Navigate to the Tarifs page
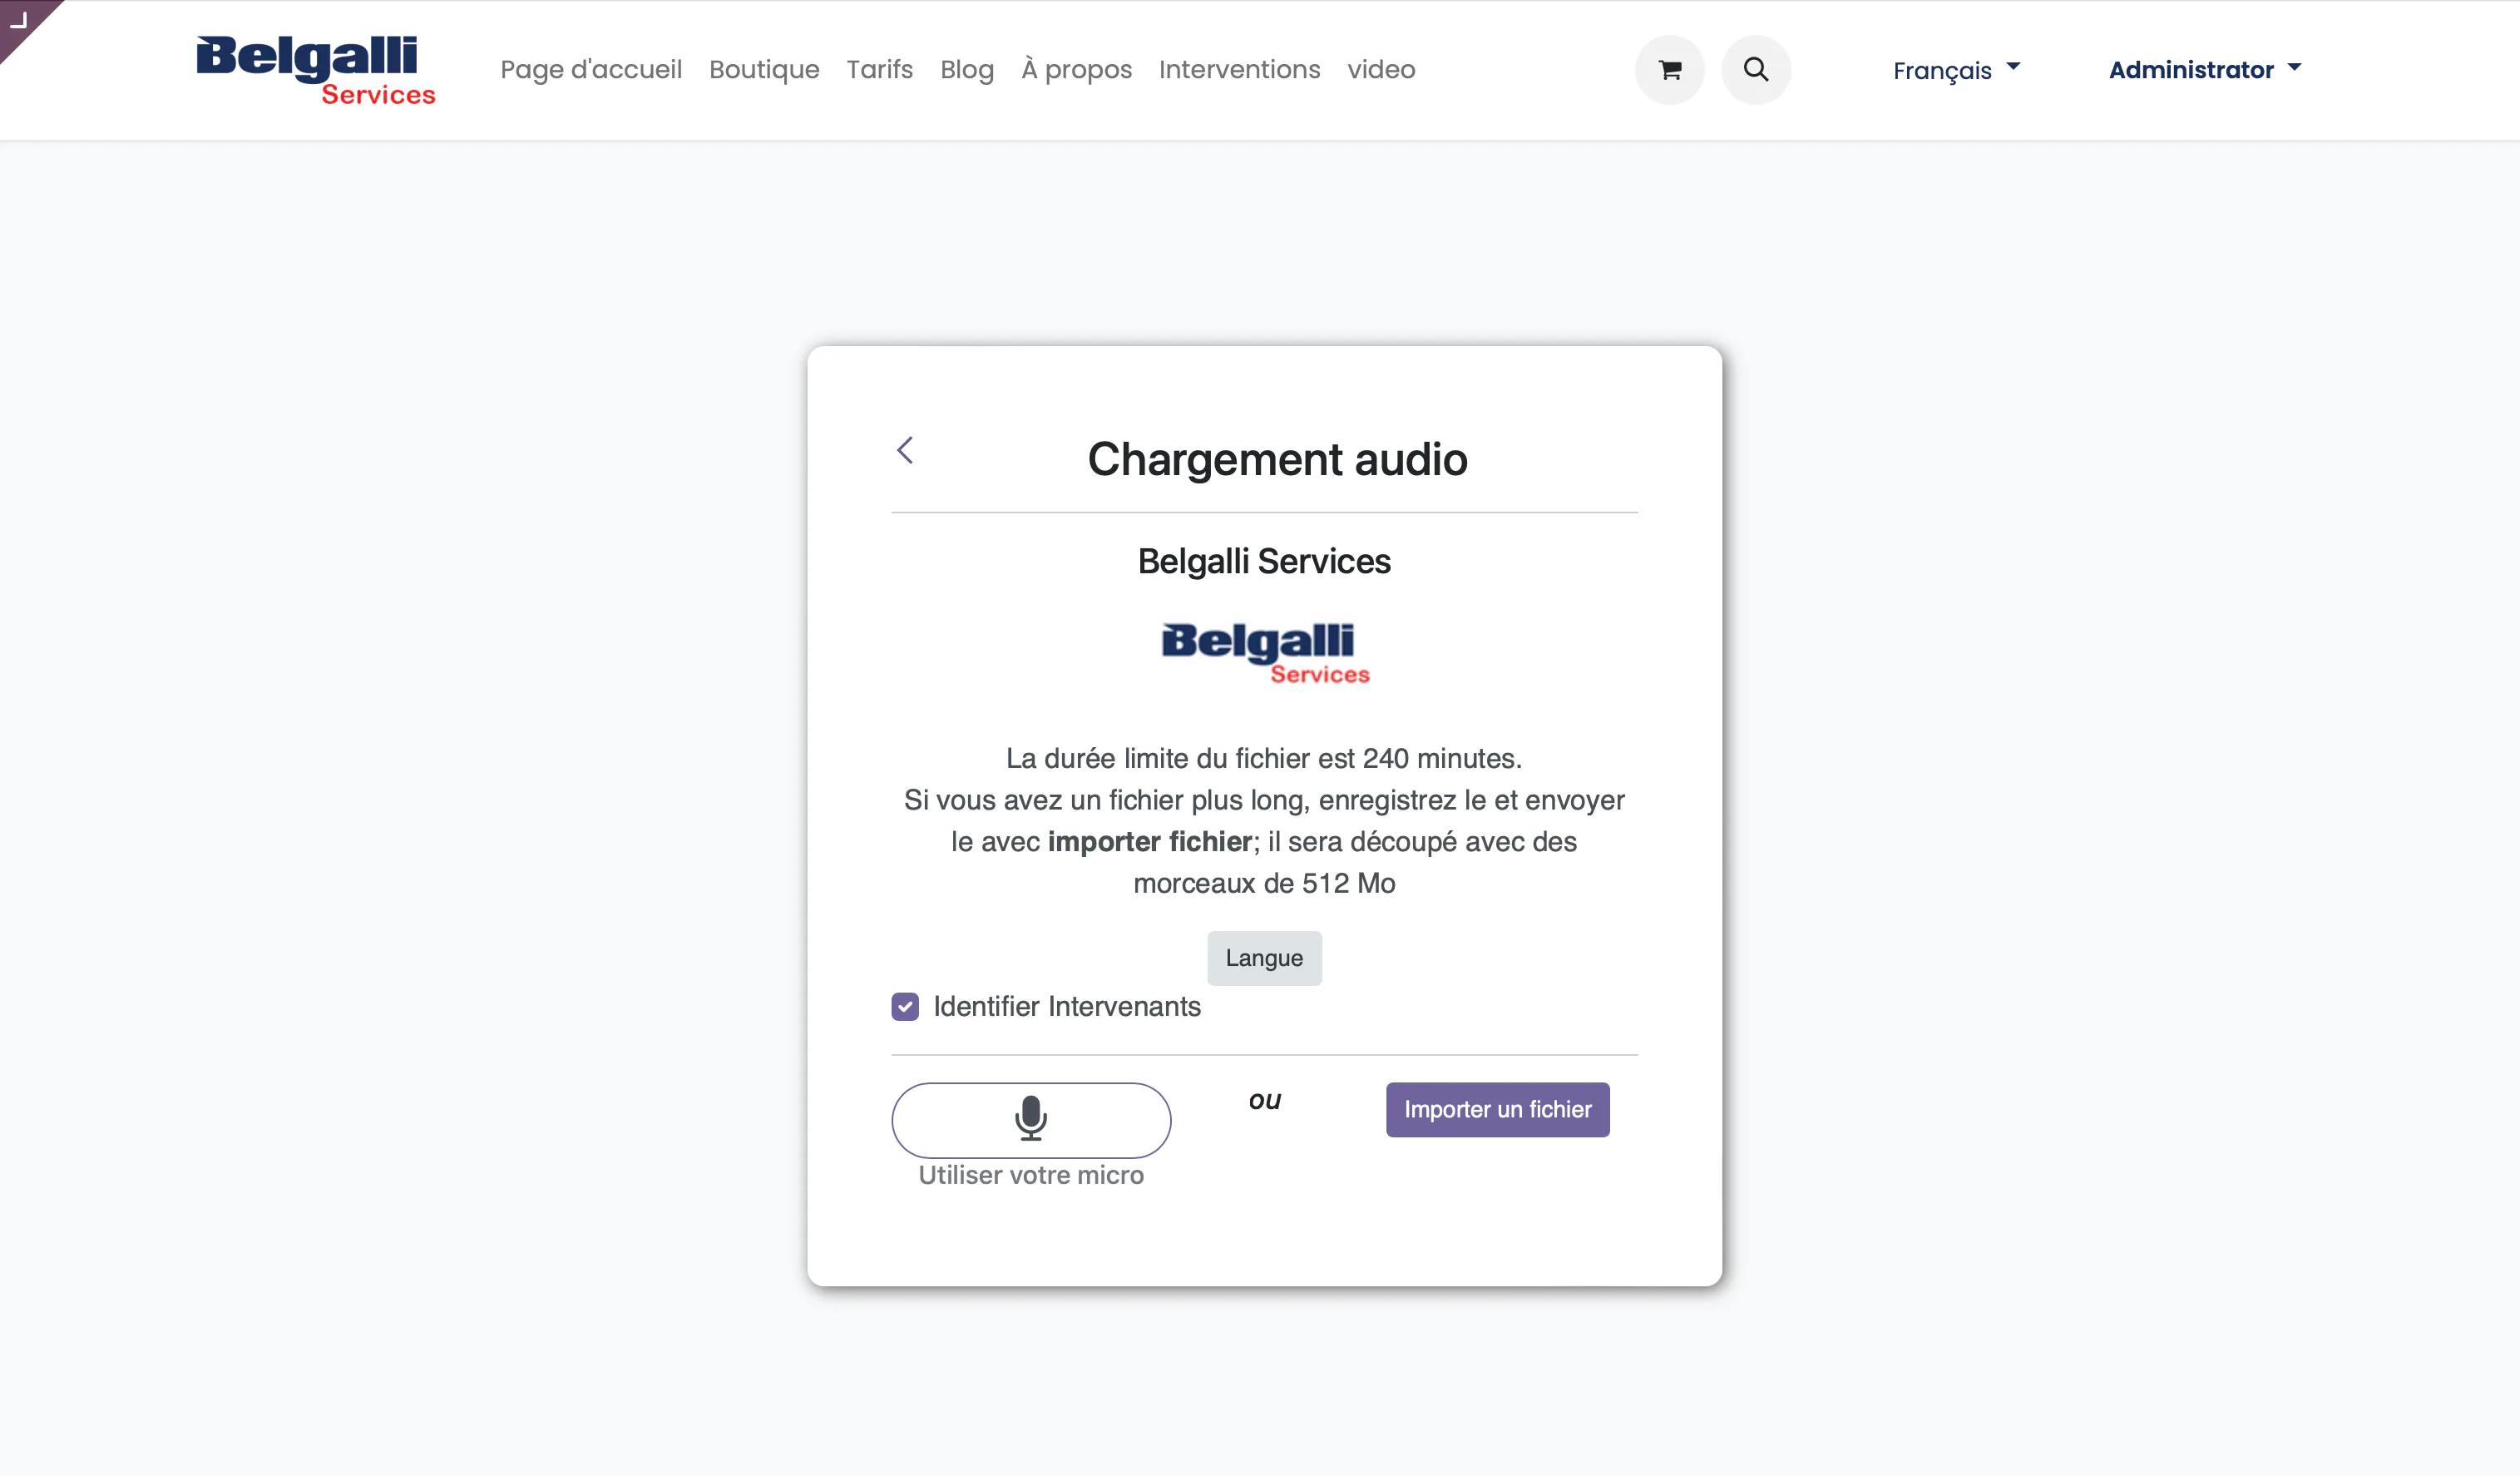 [x=878, y=68]
